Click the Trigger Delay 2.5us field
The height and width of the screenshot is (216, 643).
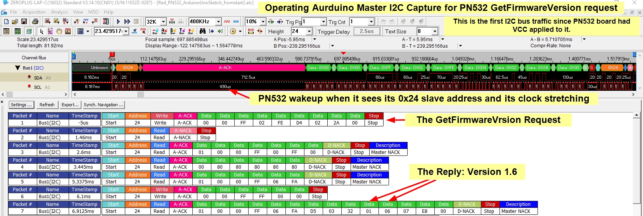pos(366,31)
